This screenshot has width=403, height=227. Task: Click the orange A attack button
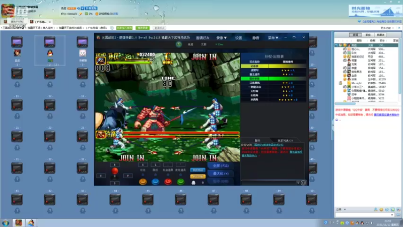pyautogui.click(x=143, y=182)
